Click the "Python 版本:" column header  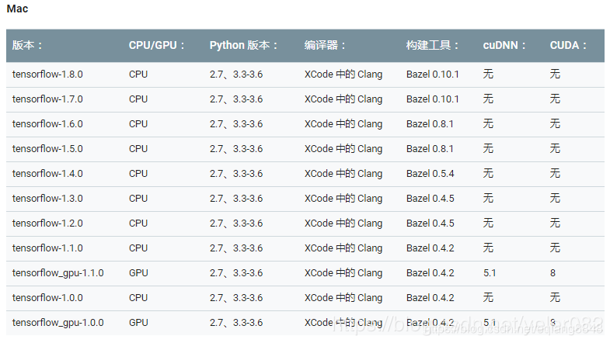click(243, 46)
